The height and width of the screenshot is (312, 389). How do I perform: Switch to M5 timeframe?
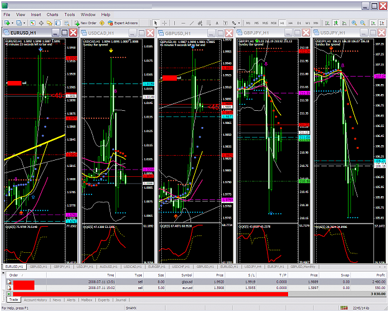[x=256, y=23]
